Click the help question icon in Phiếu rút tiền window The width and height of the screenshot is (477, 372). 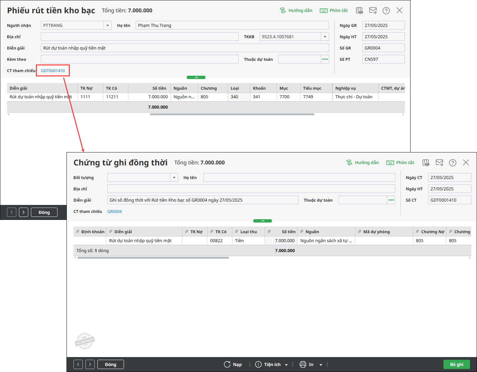386,11
